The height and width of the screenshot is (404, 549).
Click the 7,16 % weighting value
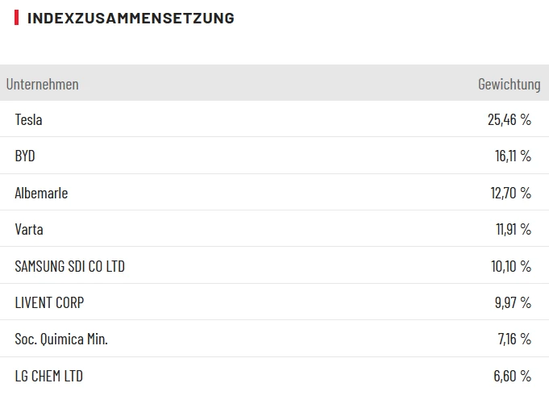pyautogui.click(x=514, y=339)
